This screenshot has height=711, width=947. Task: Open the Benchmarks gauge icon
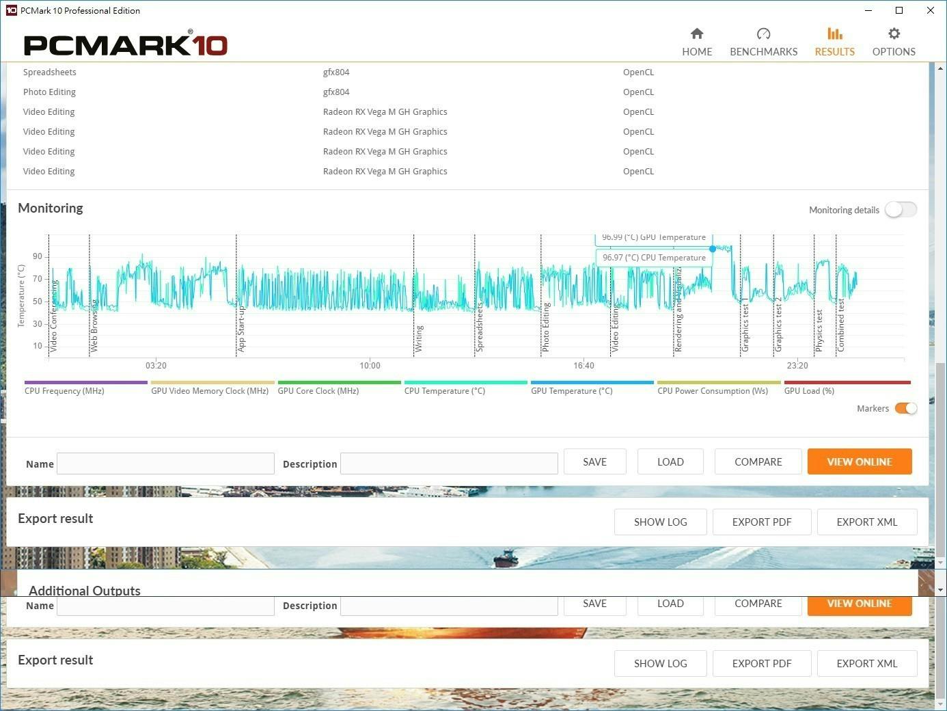(763, 33)
